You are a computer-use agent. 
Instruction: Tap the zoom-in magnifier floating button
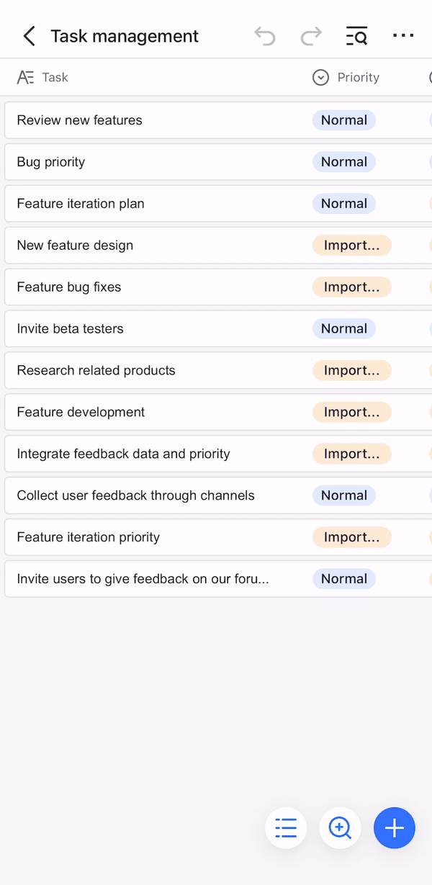(x=340, y=828)
